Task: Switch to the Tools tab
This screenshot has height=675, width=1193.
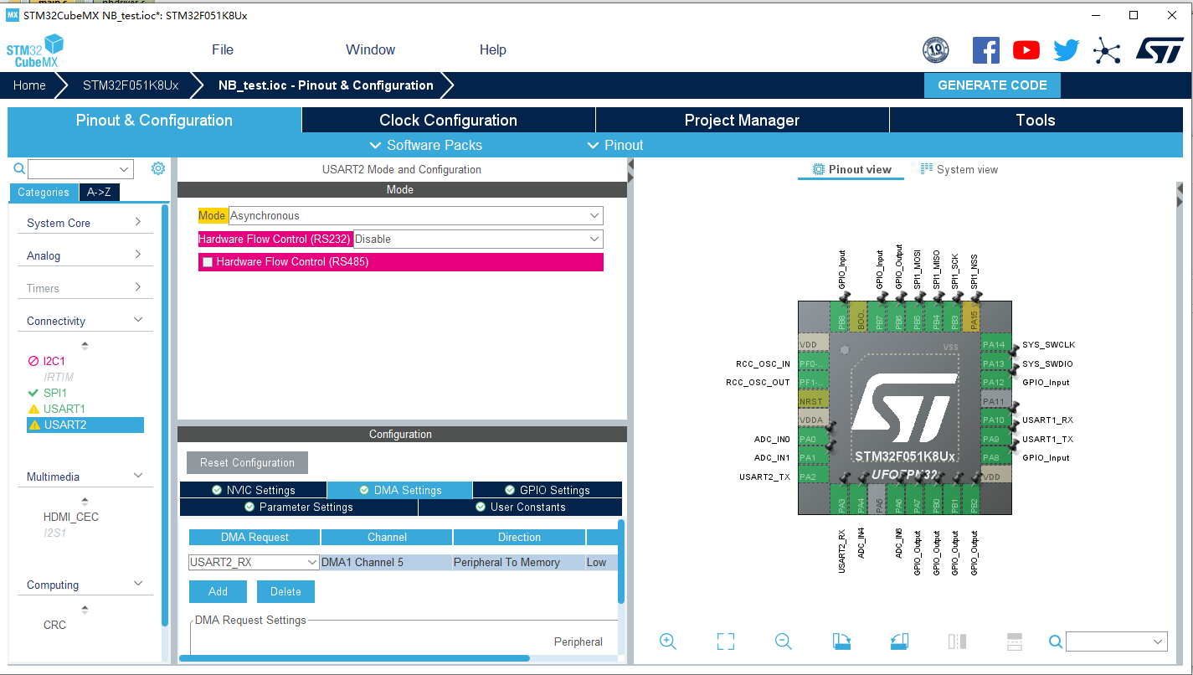Action: point(1036,120)
